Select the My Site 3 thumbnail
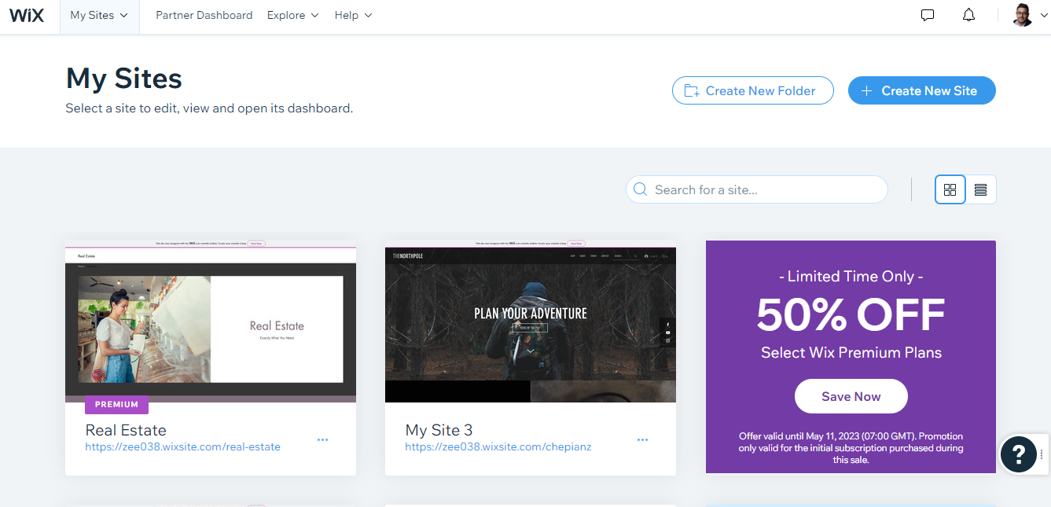The image size is (1051, 507). click(x=531, y=321)
